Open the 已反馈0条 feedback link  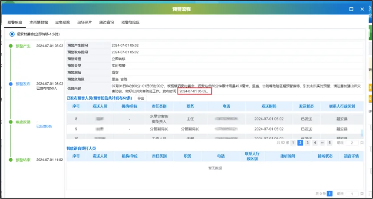point(44,127)
